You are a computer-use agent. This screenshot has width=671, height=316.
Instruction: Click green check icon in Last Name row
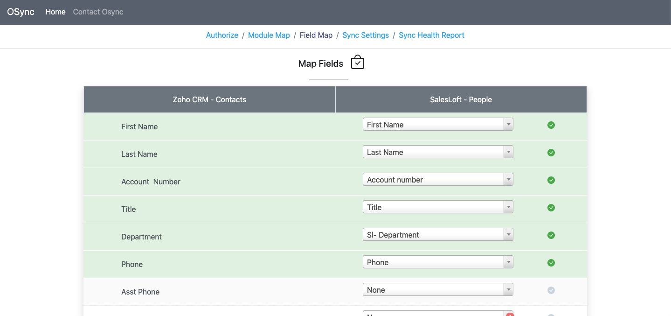[x=551, y=153]
